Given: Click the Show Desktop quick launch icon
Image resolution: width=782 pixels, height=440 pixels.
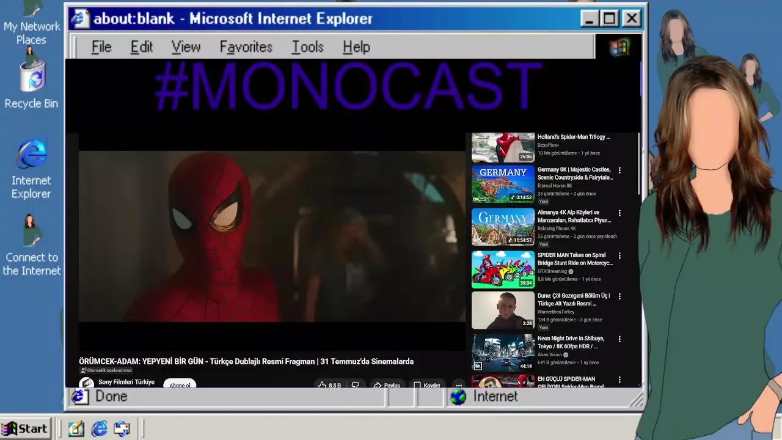Looking at the screenshot, I should pyautogui.click(x=76, y=429).
